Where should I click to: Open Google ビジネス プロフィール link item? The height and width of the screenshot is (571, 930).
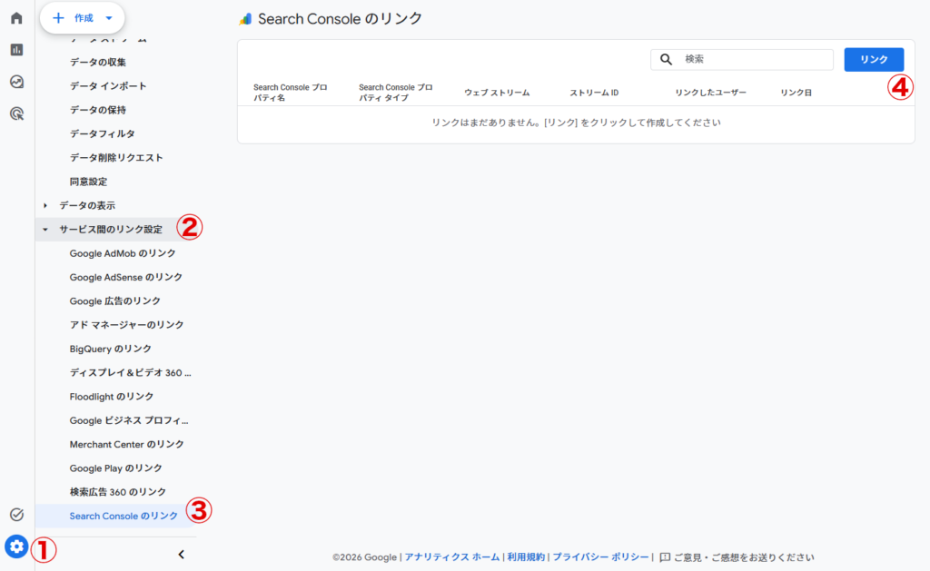coord(129,420)
